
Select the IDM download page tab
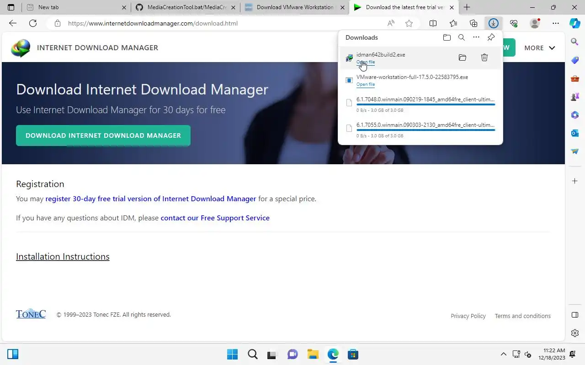pyautogui.click(x=404, y=7)
